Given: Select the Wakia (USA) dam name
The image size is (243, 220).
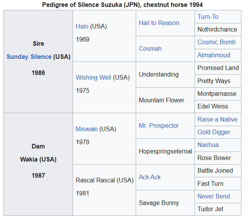Looking at the screenshot, I should 38,159.
